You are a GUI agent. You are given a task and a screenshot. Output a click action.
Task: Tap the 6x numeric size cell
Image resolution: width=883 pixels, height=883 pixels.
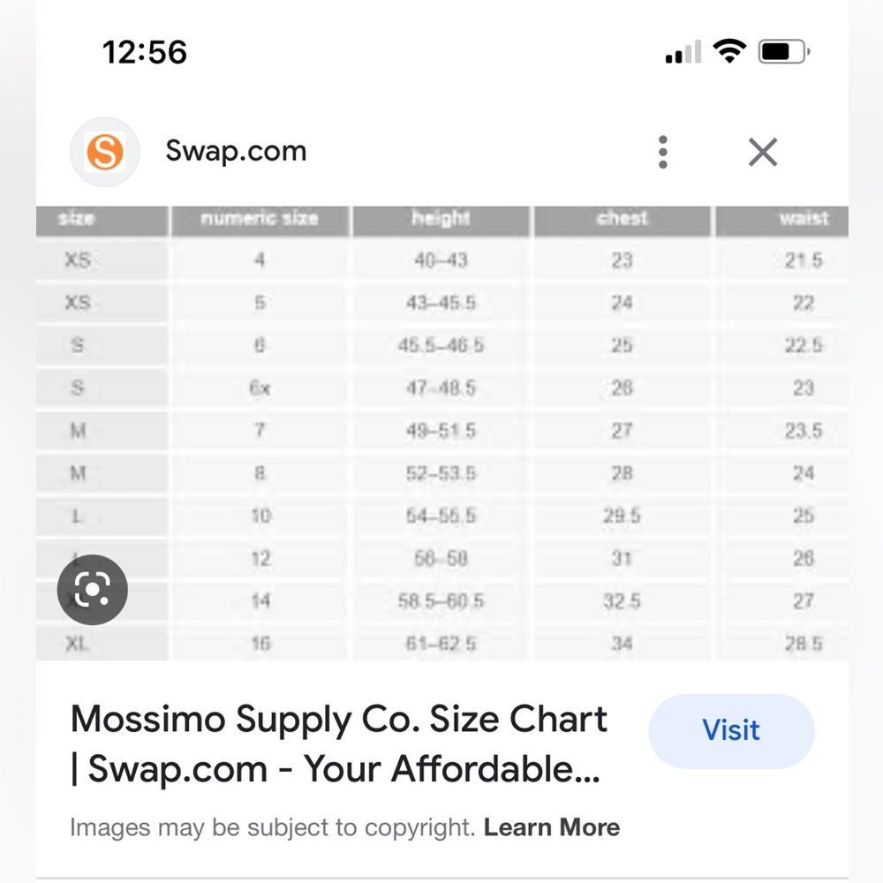[260, 388]
